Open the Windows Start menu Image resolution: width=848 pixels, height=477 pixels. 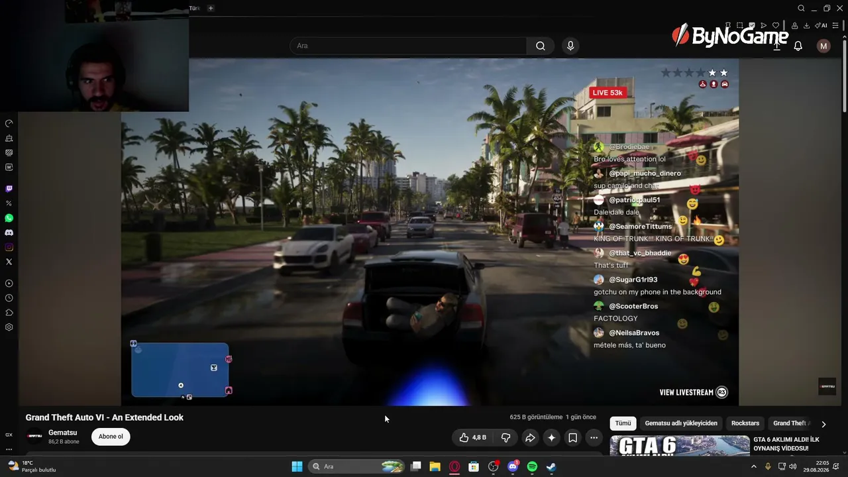[297, 466]
